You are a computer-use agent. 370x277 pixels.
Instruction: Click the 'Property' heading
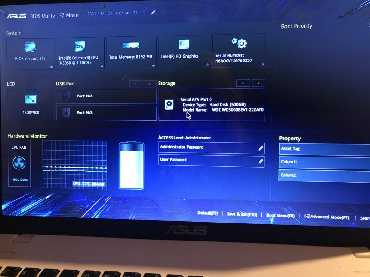(290, 138)
